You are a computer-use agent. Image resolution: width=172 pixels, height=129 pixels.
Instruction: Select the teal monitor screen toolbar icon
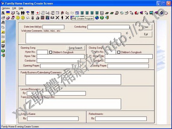(151, 13)
